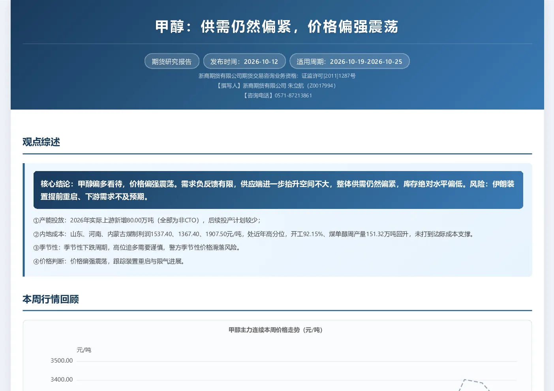This screenshot has width=554, height=391.
Task: Click the 证监许可[2011]1287号 license line
Action: (x=277, y=76)
